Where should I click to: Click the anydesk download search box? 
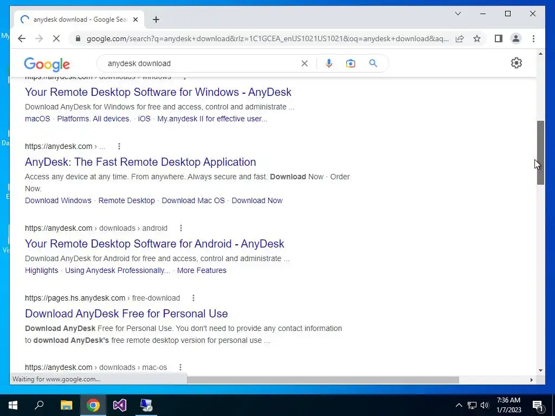[x=202, y=63]
